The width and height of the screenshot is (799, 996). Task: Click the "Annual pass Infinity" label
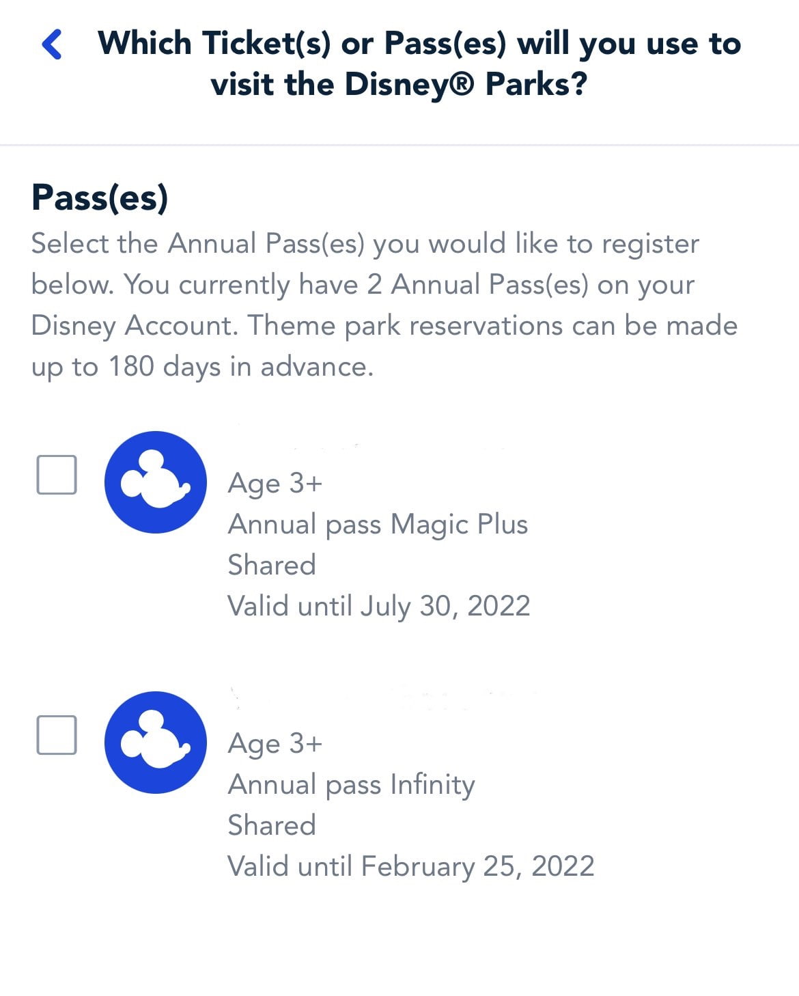[351, 785]
